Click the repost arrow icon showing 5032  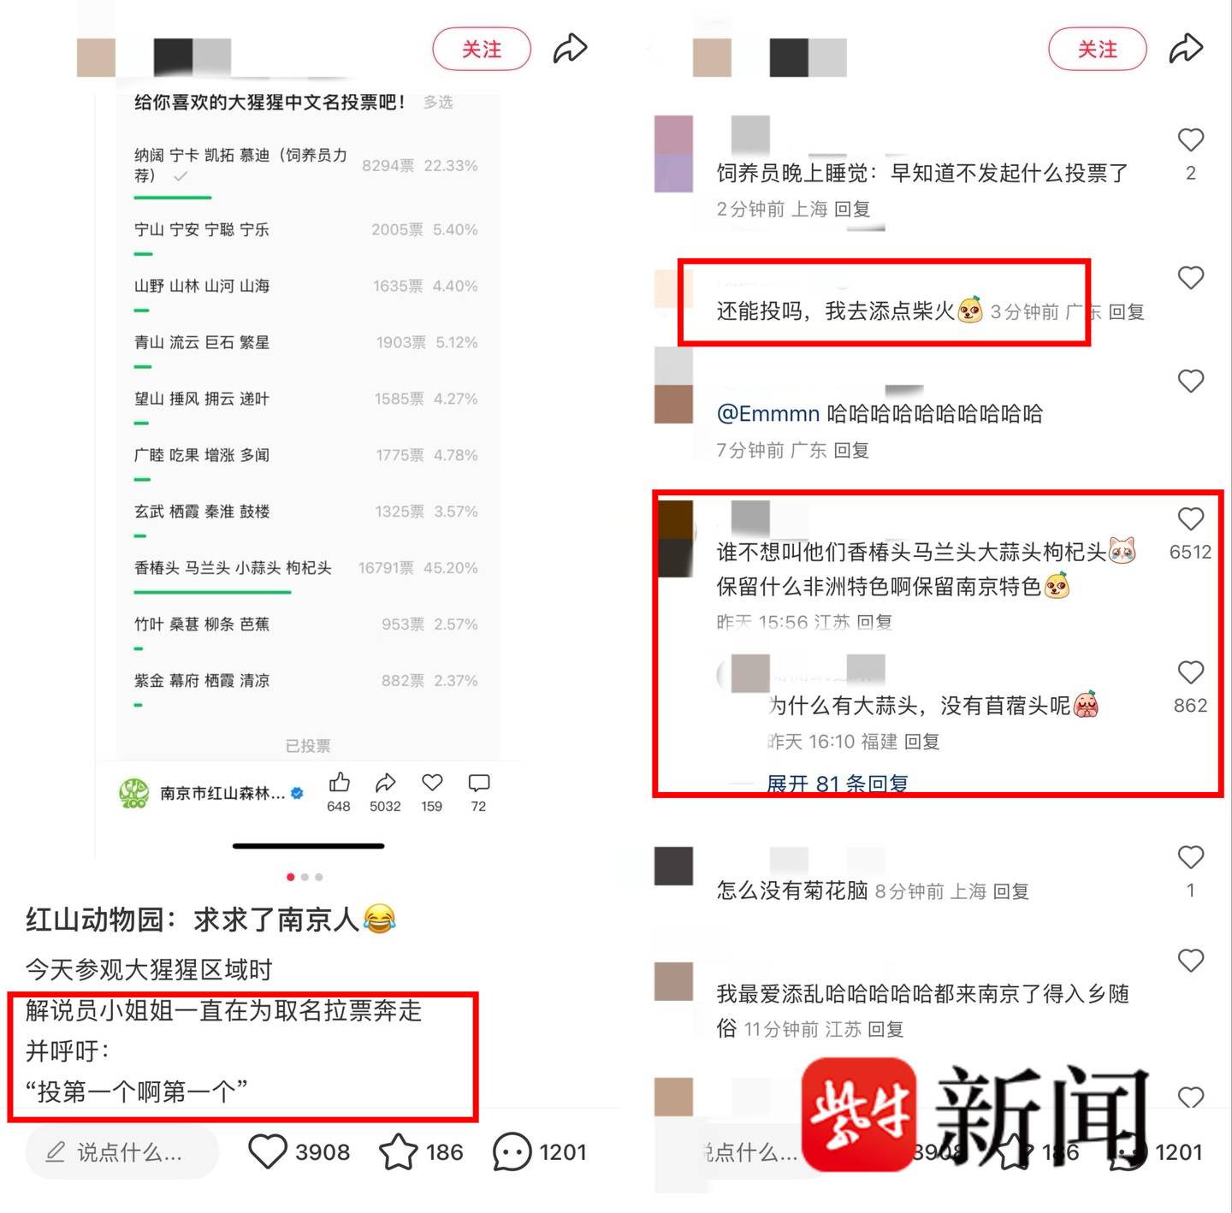[x=385, y=783]
